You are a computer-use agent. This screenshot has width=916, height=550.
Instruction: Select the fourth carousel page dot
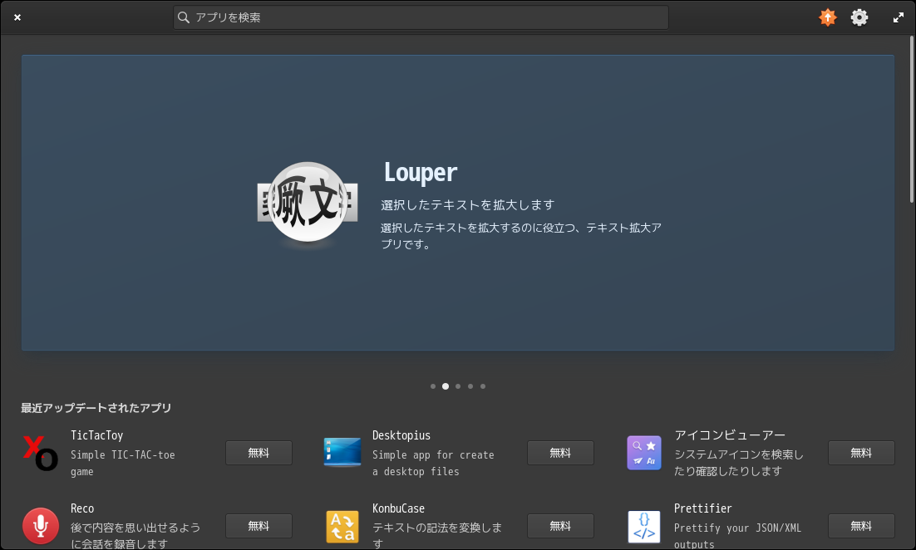click(x=470, y=386)
